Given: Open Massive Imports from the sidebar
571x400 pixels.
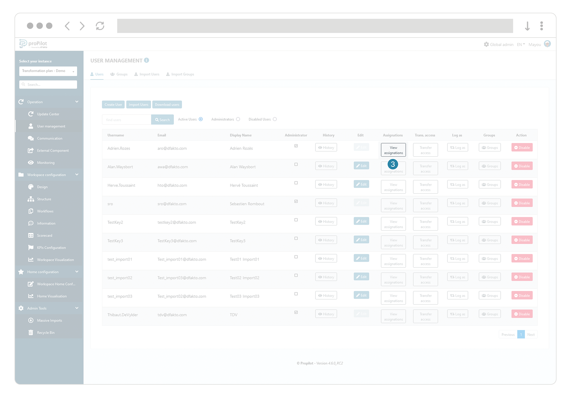Looking at the screenshot, I should [x=49, y=320].
